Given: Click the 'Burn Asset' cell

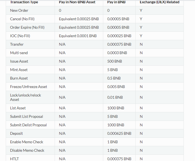Looking at the screenshot, I should click(19, 78).
